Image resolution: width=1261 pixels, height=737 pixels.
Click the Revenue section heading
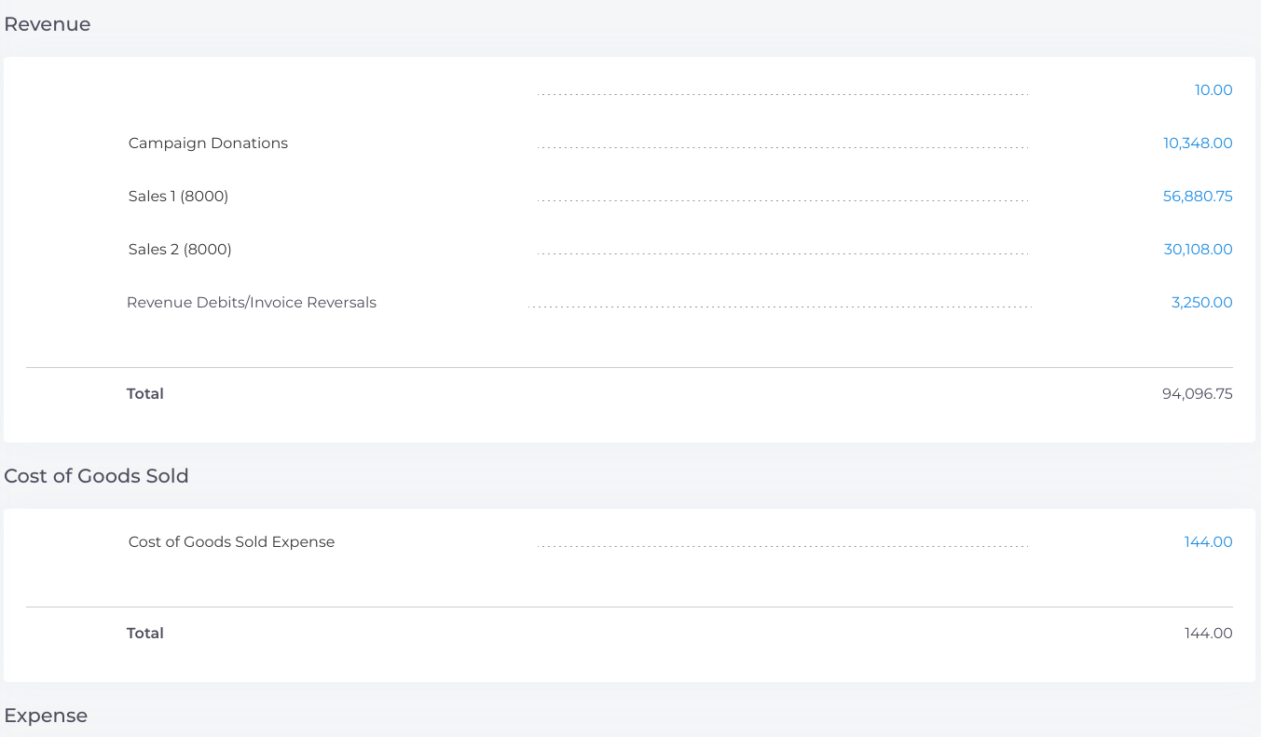coord(48,24)
